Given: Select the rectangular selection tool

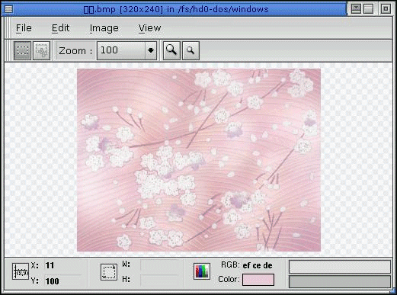Looking at the screenshot, I should pos(22,50).
